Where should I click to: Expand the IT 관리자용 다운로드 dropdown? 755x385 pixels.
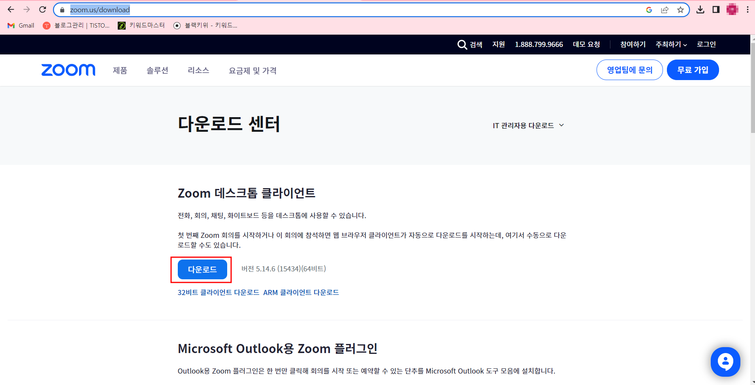(x=528, y=125)
